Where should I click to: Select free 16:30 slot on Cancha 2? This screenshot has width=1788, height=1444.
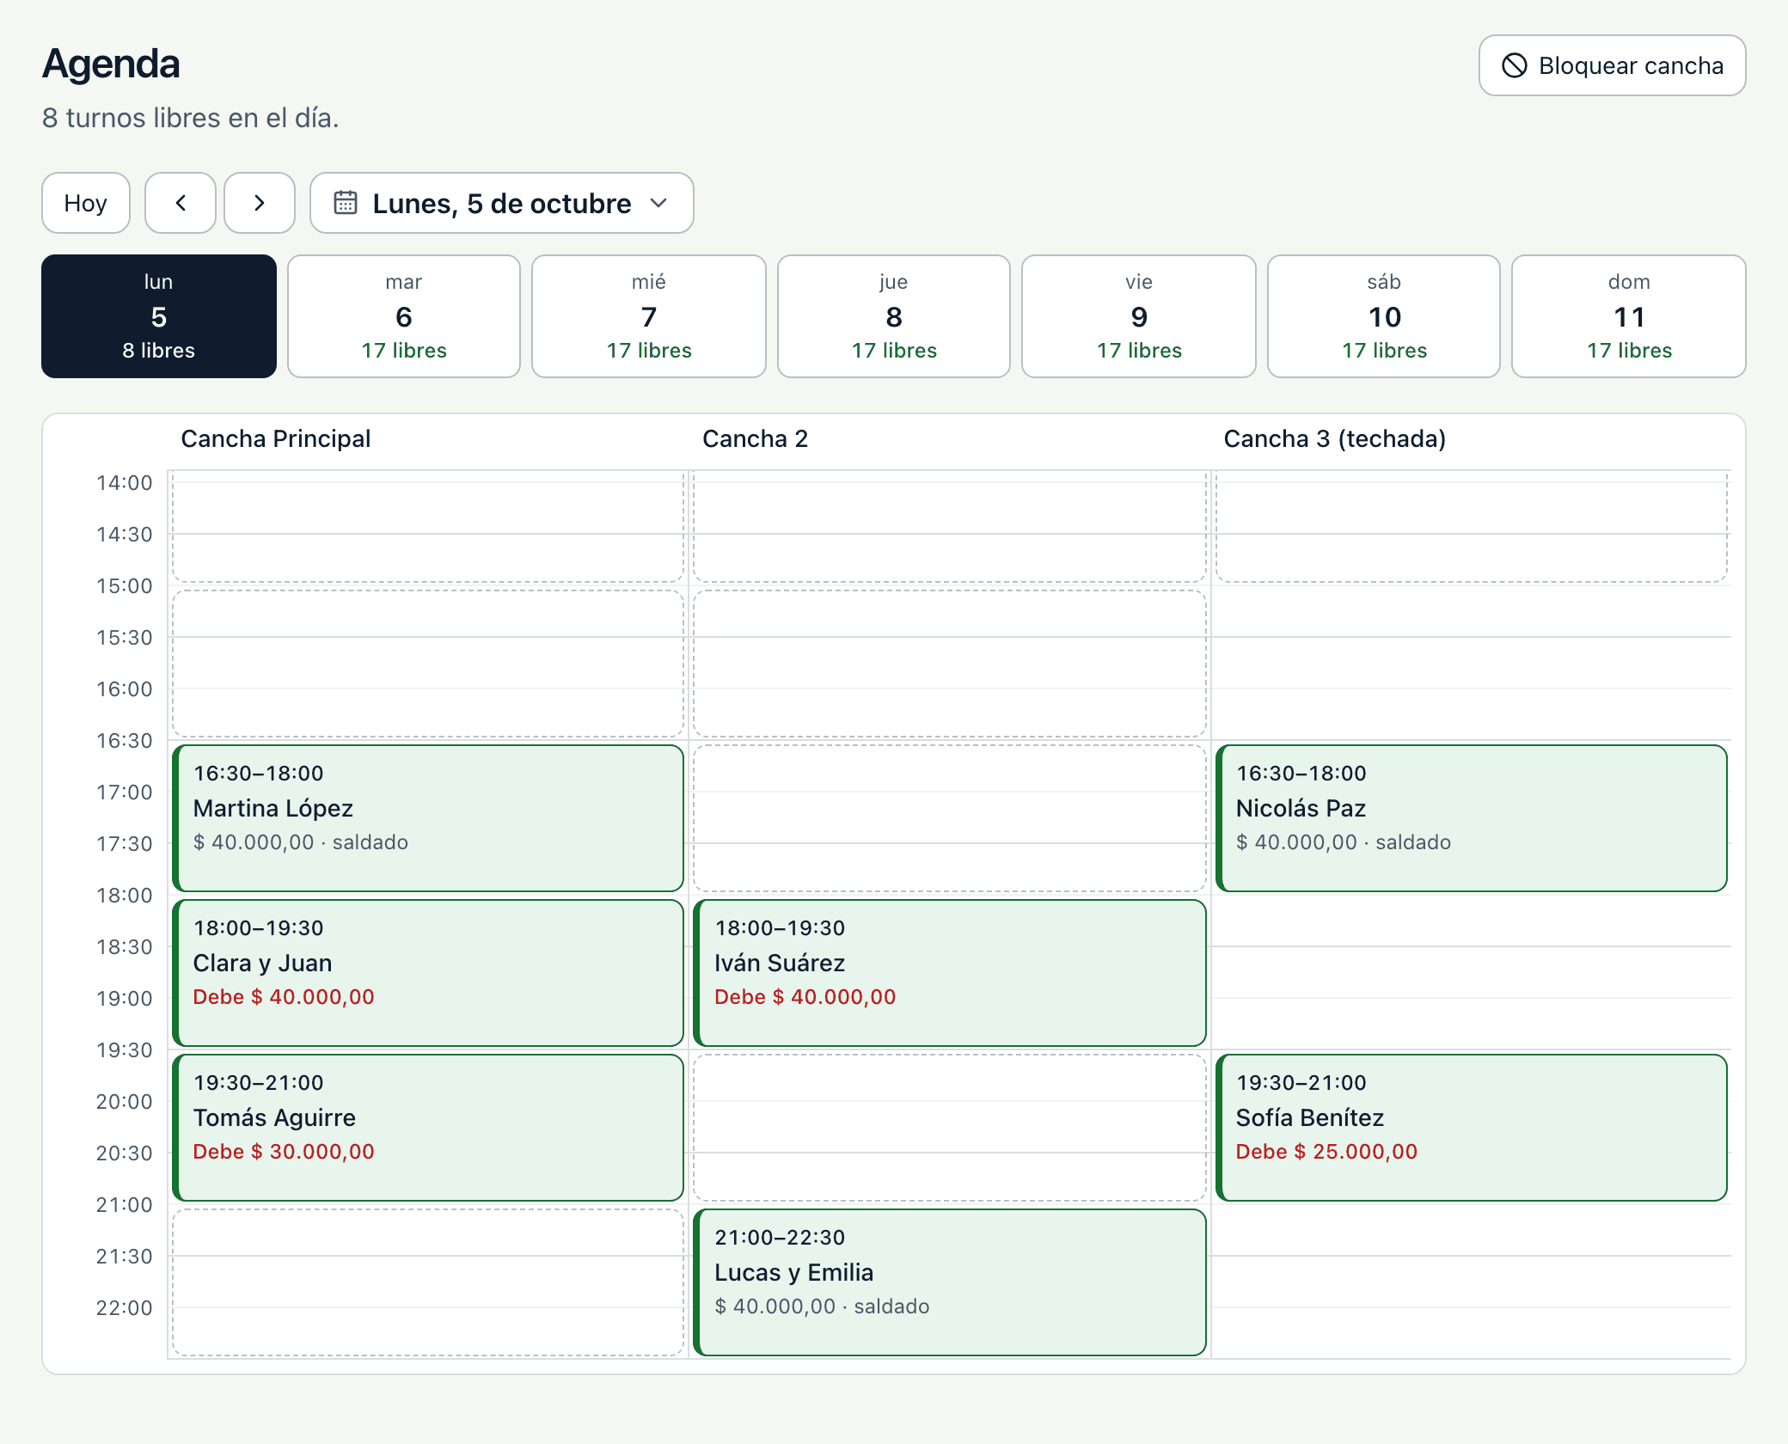point(950,818)
